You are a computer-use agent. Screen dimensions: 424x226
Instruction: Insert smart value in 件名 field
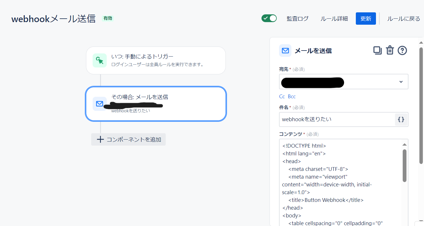pyautogui.click(x=401, y=119)
